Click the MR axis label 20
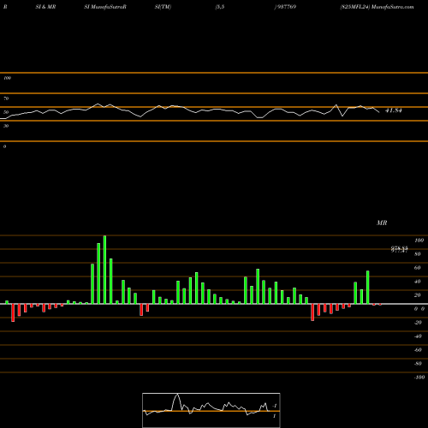This screenshot has width=428, height=428. click(418, 295)
